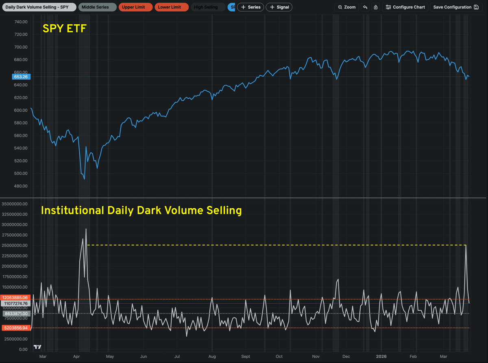Click Save Configuration
The image size is (488, 363).
coord(456,7)
